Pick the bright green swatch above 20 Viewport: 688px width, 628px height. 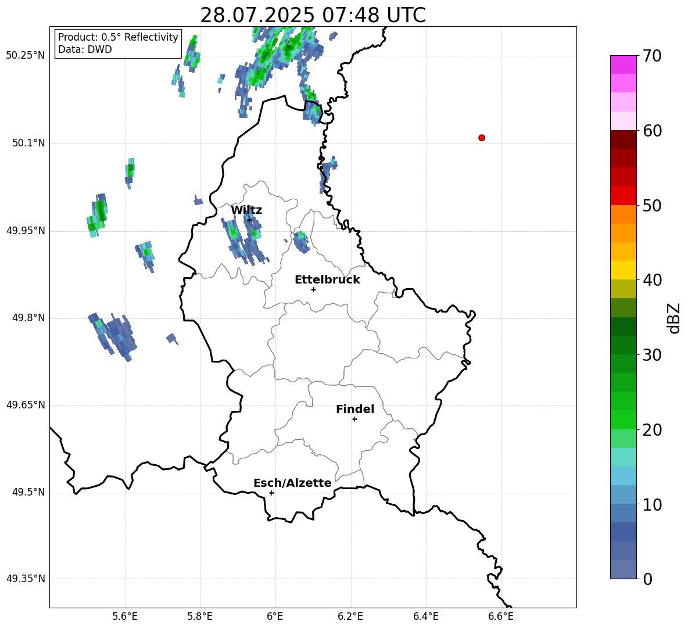[623, 419]
